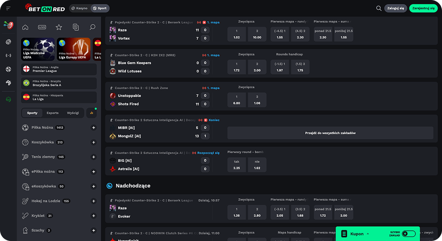Open the hamburger menu at top left
442x241 pixels.
tap(8, 8)
